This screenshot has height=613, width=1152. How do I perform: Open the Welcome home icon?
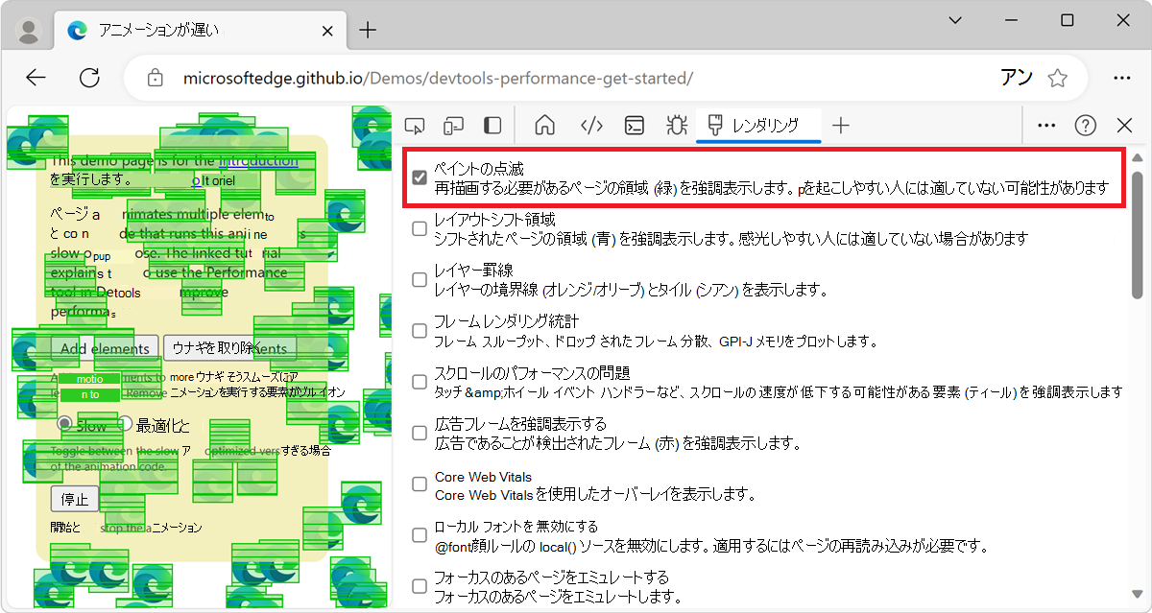pos(544,125)
